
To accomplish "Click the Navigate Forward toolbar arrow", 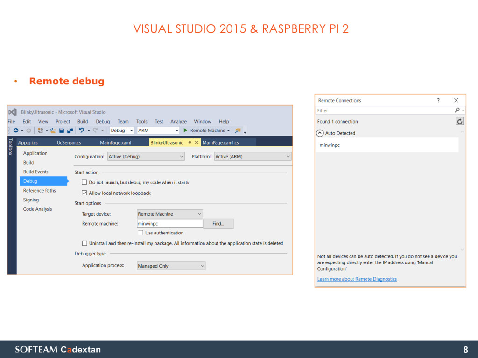I will [x=28, y=131].
